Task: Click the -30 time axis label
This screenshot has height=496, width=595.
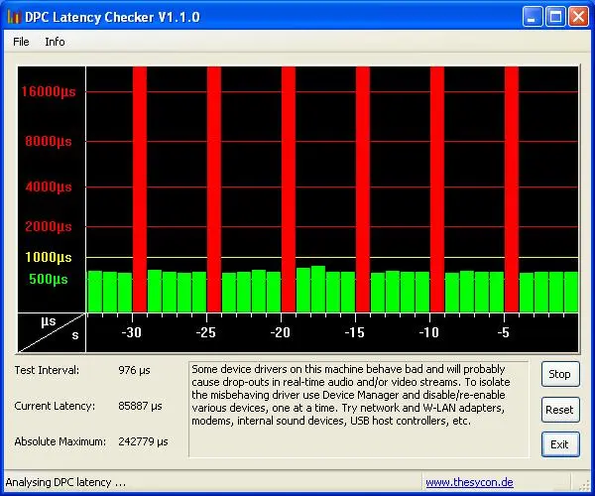Action: pos(132,332)
